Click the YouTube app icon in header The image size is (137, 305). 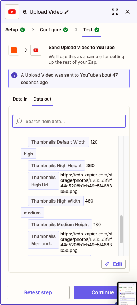(x=12, y=12)
